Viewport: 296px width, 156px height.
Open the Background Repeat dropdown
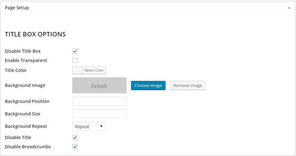[x=89, y=126]
